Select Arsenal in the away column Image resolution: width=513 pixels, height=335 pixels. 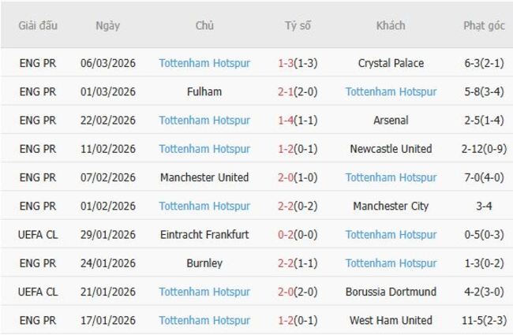tap(391, 121)
